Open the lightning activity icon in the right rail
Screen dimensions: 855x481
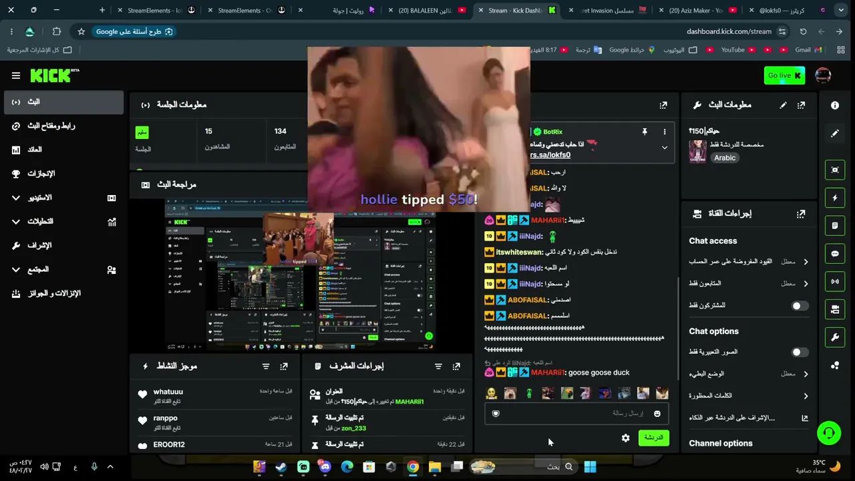point(835,198)
